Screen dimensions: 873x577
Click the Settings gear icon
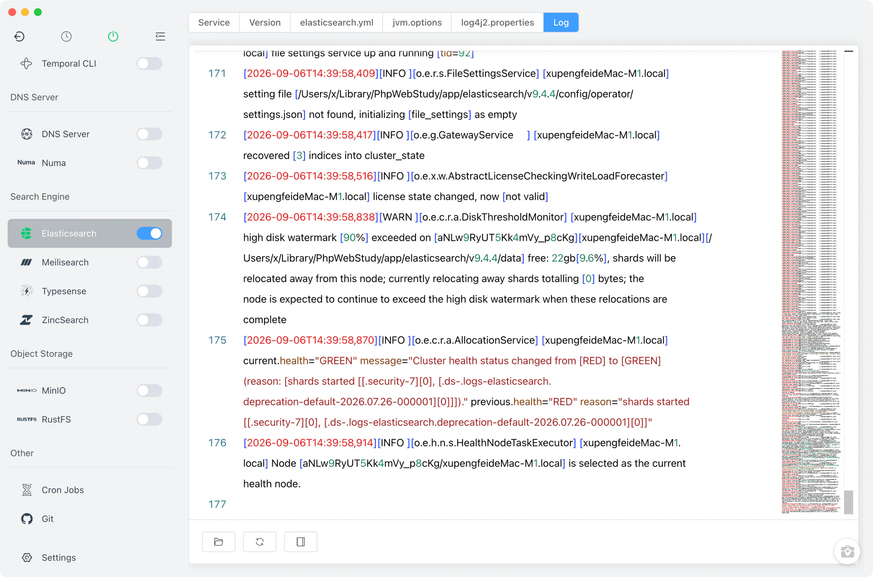coord(26,557)
